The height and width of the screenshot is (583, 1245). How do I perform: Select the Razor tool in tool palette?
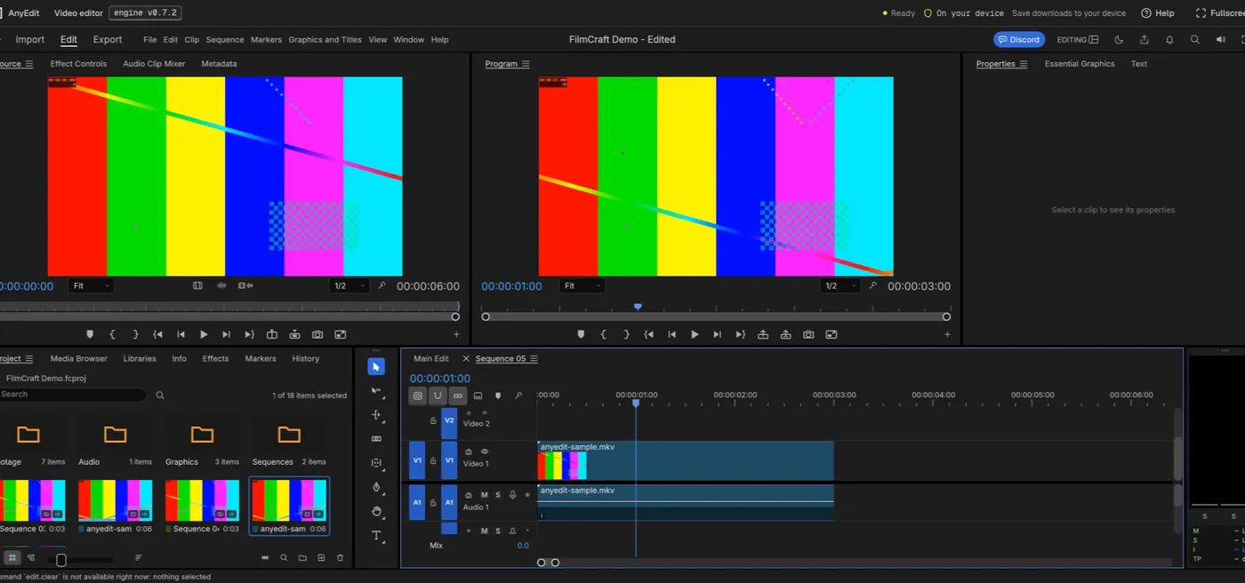[x=376, y=439]
